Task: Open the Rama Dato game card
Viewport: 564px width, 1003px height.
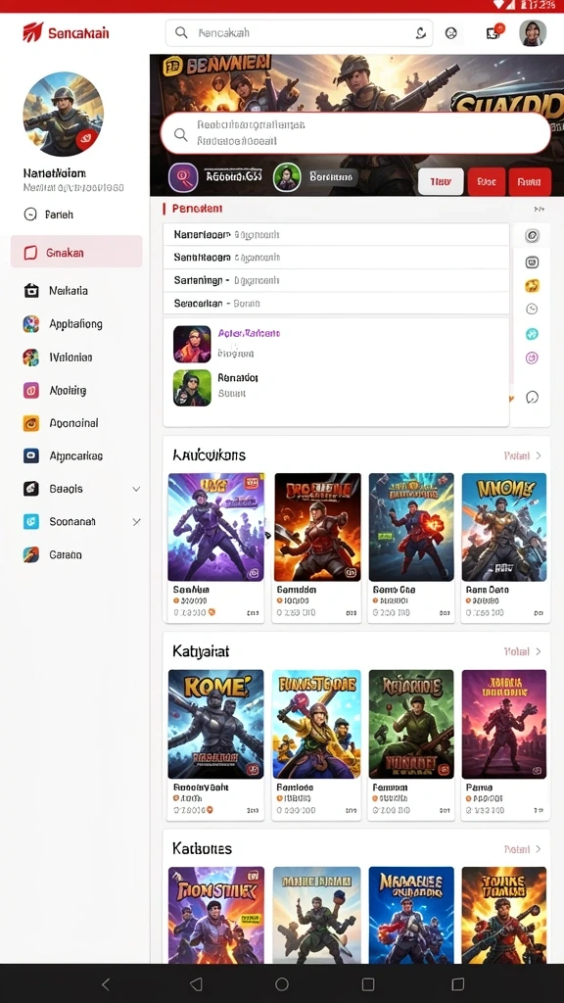Action: point(504,547)
